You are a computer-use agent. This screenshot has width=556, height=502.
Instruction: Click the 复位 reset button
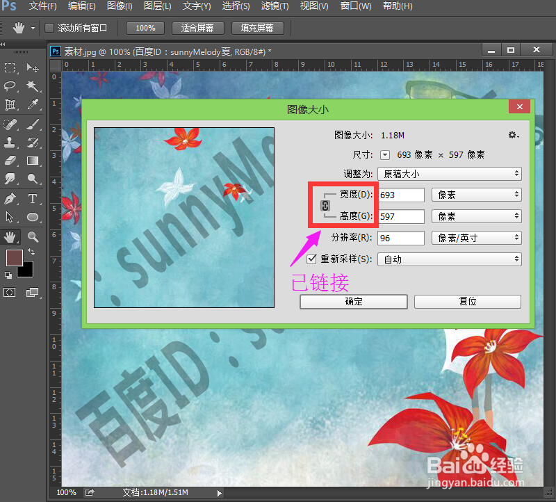tap(467, 302)
